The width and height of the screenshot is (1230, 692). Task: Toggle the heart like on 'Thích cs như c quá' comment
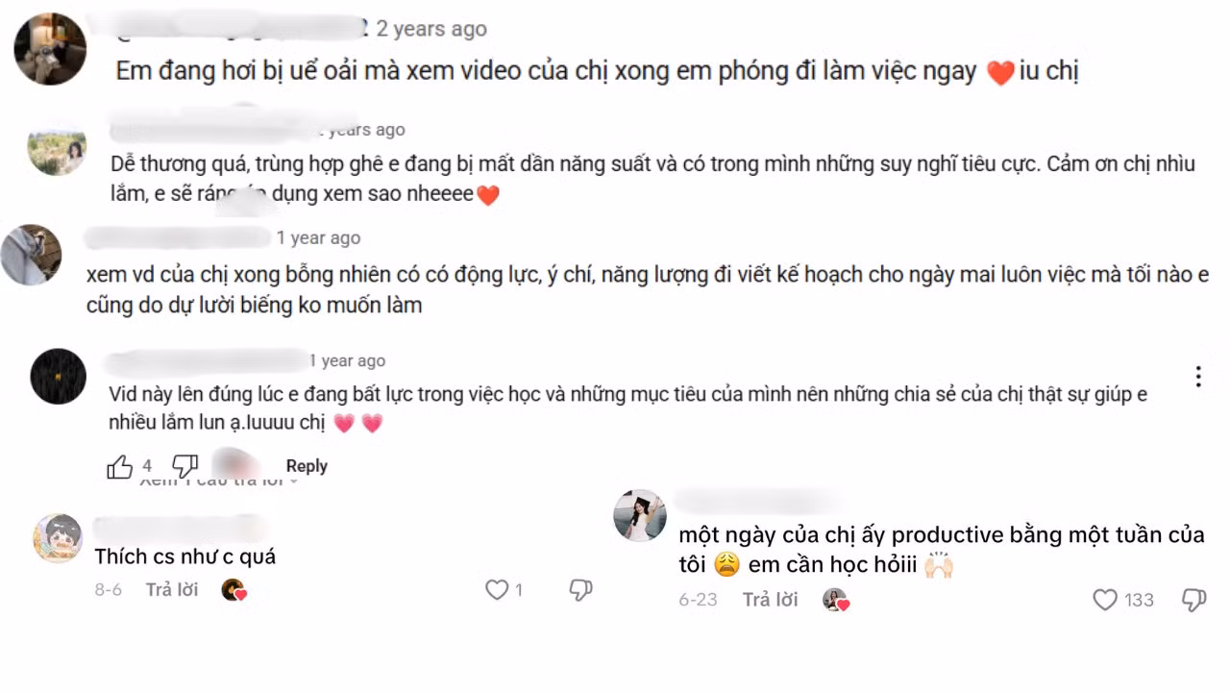click(x=496, y=590)
